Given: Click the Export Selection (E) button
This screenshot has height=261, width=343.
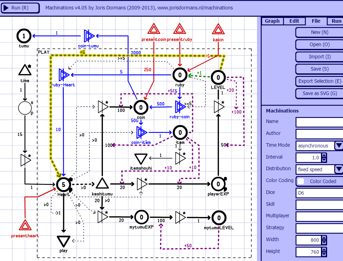Looking at the screenshot, I should click(x=320, y=81).
